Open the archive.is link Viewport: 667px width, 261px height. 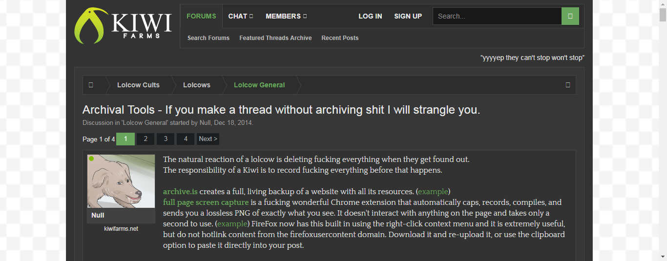pos(180,191)
